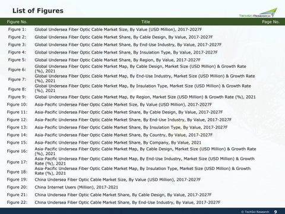Select Figure 20 China Internet Users entry
Screen dimensions: 285x214
point(76,187)
